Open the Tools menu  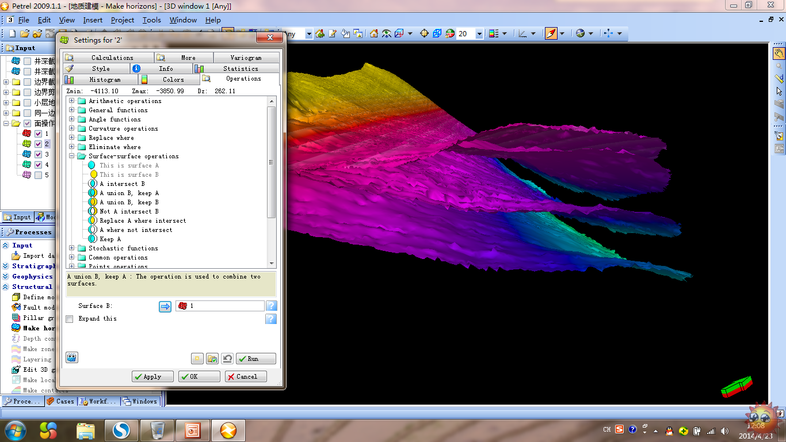pos(152,20)
